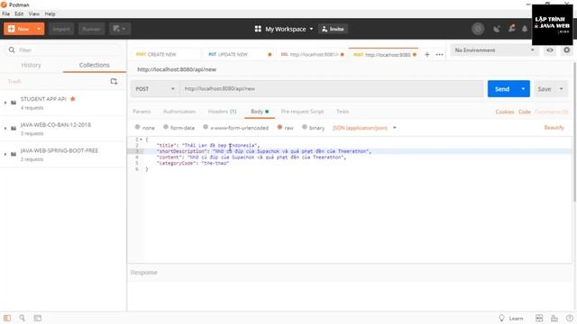Switch to the Authorization tab
The height and width of the screenshot is (324, 577).
coord(179,112)
